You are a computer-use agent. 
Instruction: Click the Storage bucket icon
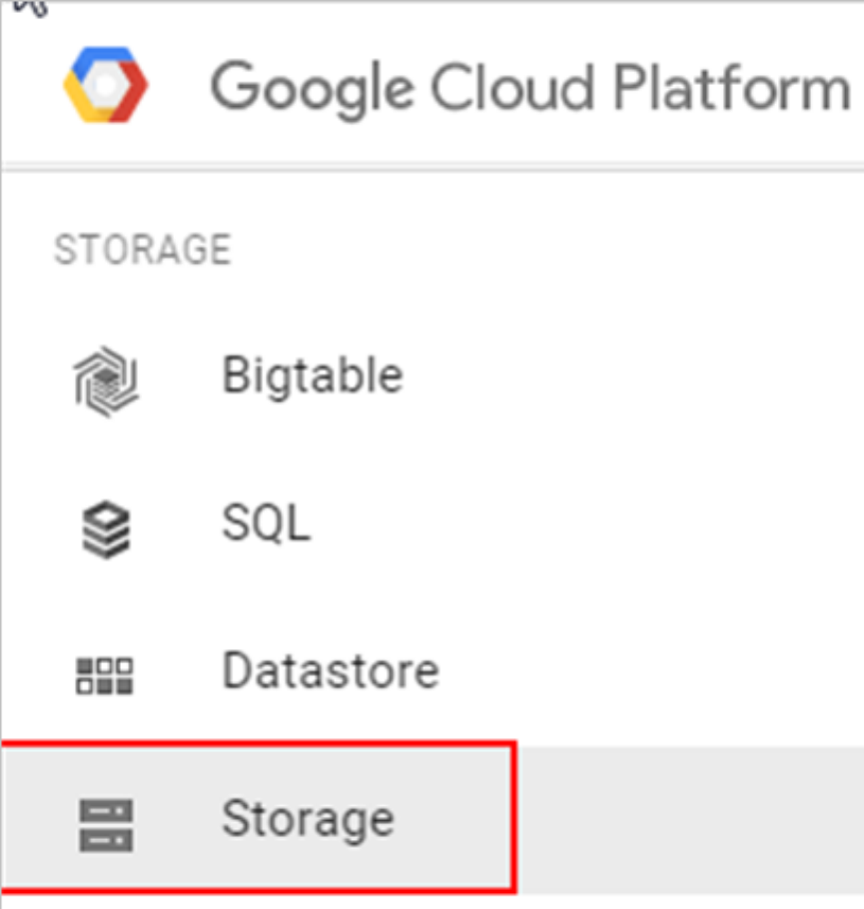106,824
